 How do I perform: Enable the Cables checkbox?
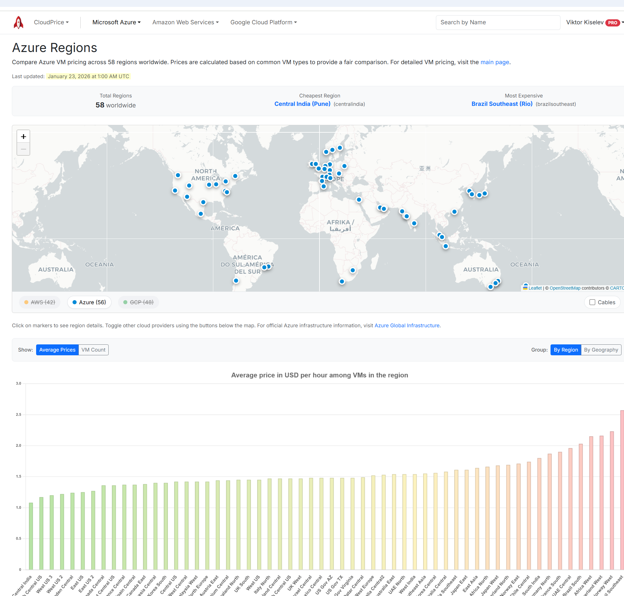(592, 302)
